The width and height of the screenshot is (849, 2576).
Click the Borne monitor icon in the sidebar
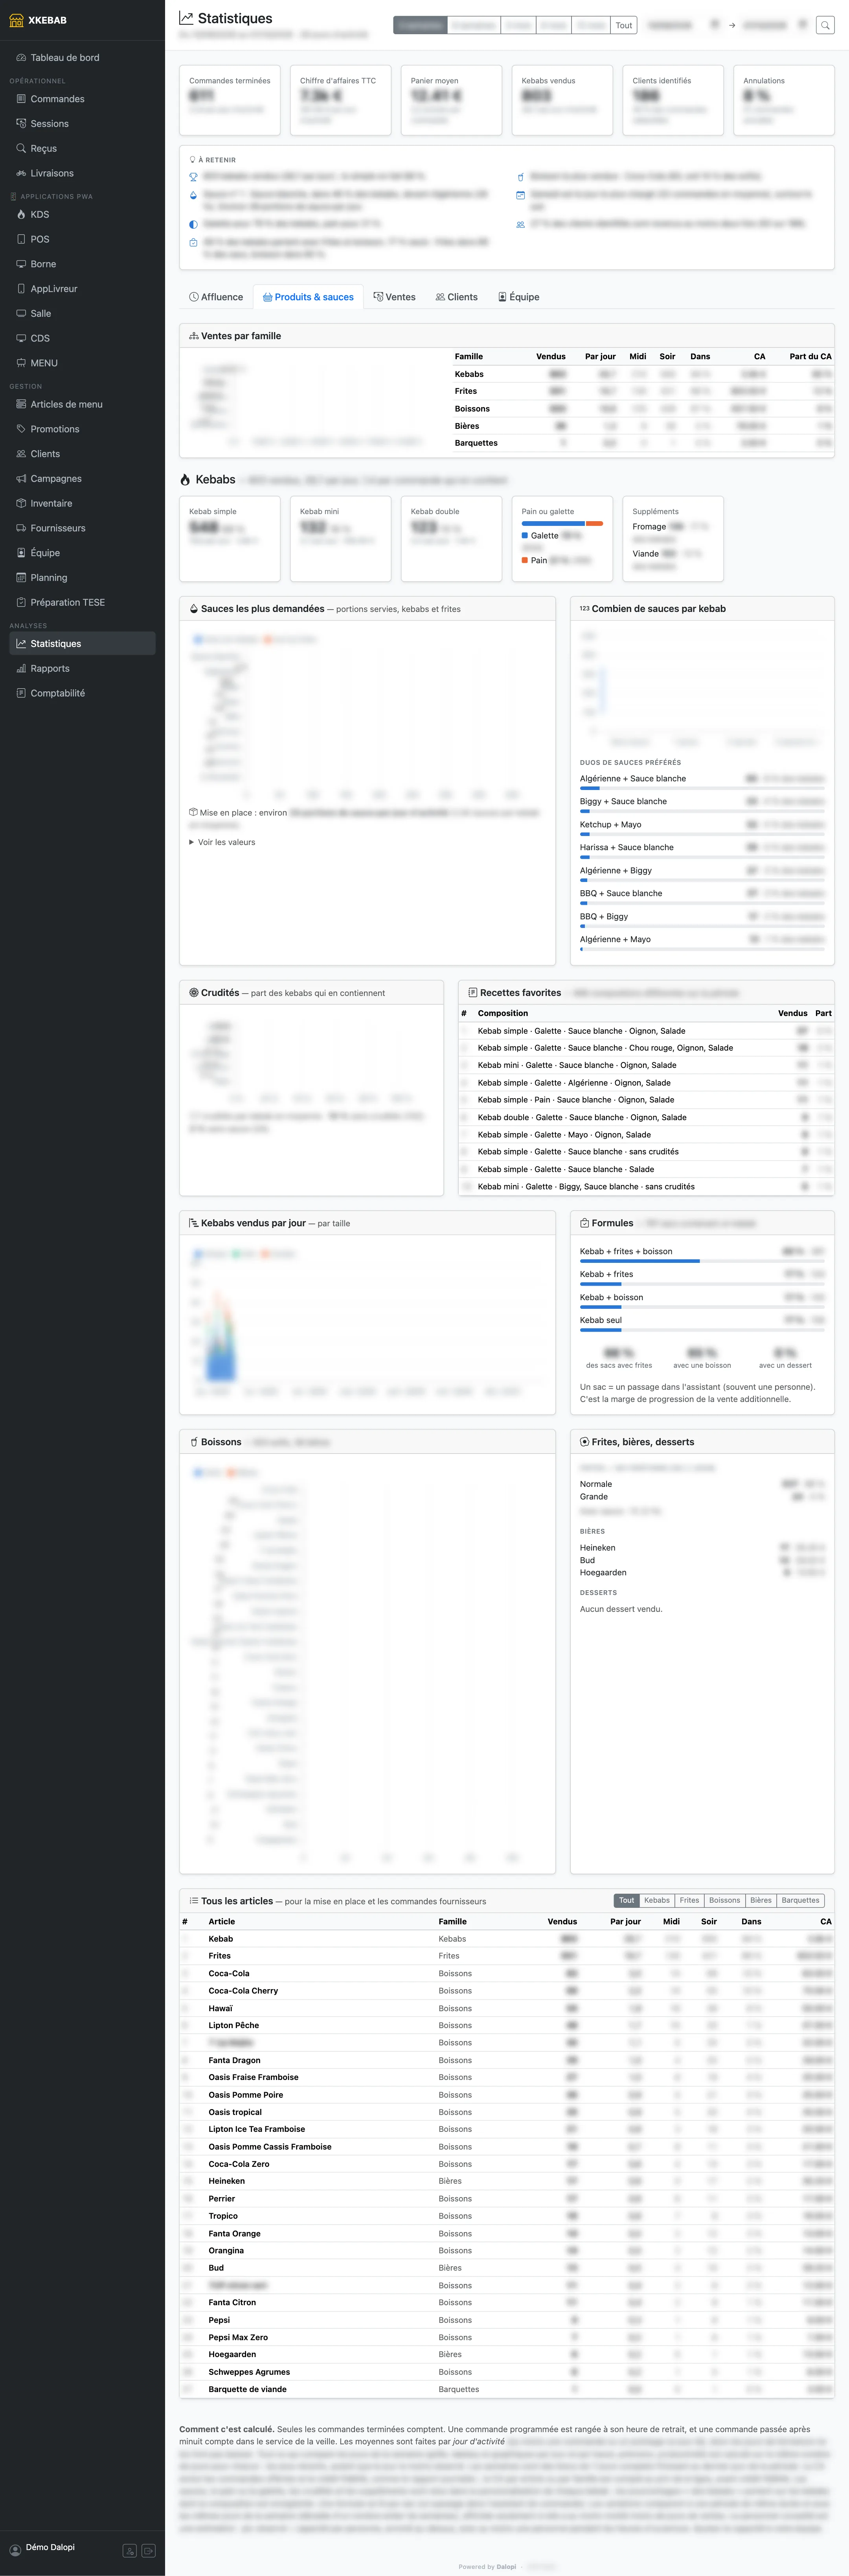tap(21, 264)
